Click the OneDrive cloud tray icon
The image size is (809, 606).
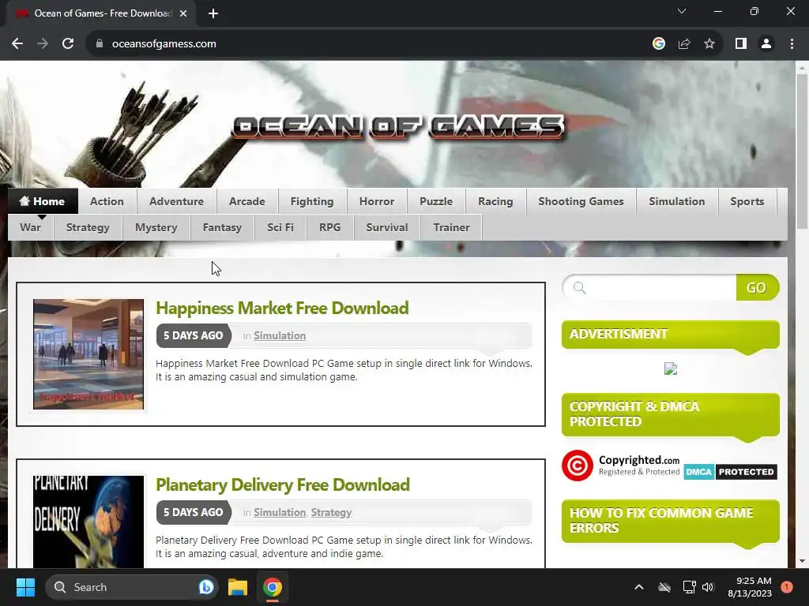click(664, 587)
